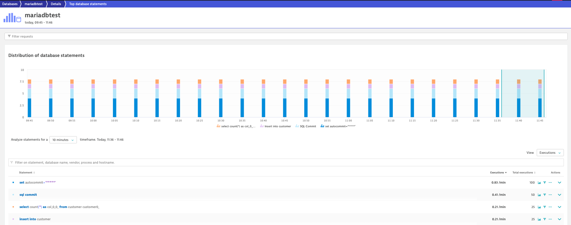This screenshot has width=571, height=225.
Task: Open three-dots menu for sql commit row
Action: pyautogui.click(x=550, y=195)
